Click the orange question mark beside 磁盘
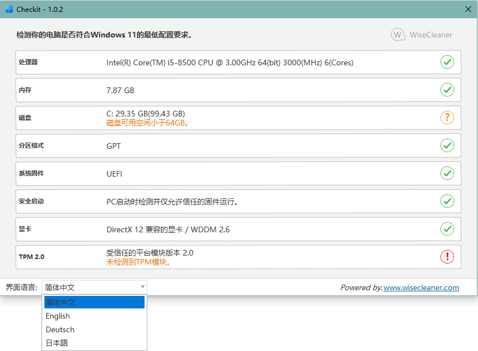This screenshot has height=351, width=478. [447, 118]
